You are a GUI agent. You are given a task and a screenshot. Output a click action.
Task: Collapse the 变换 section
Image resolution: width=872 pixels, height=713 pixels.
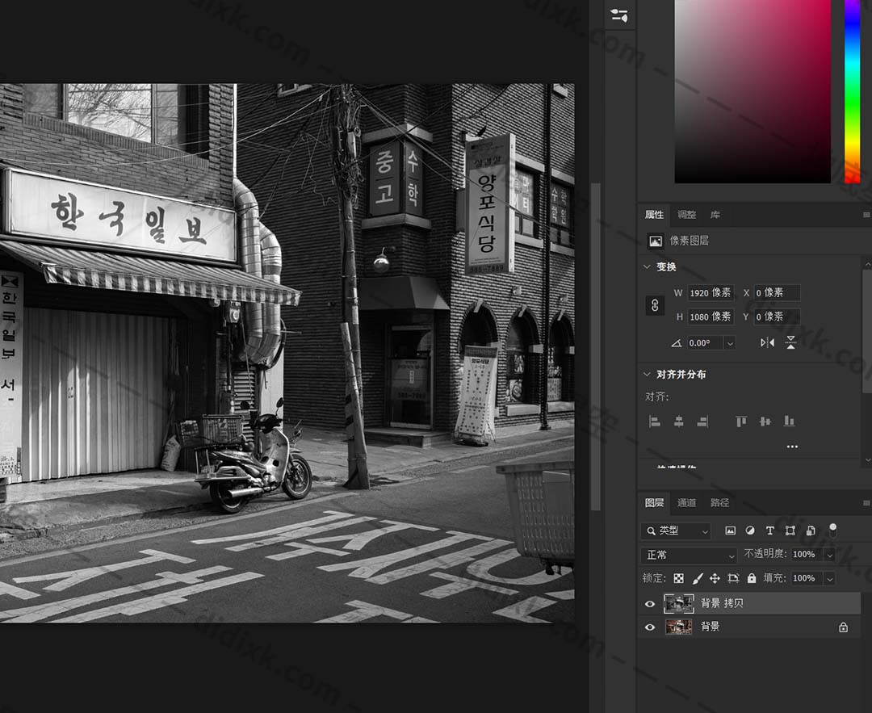(647, 267)
